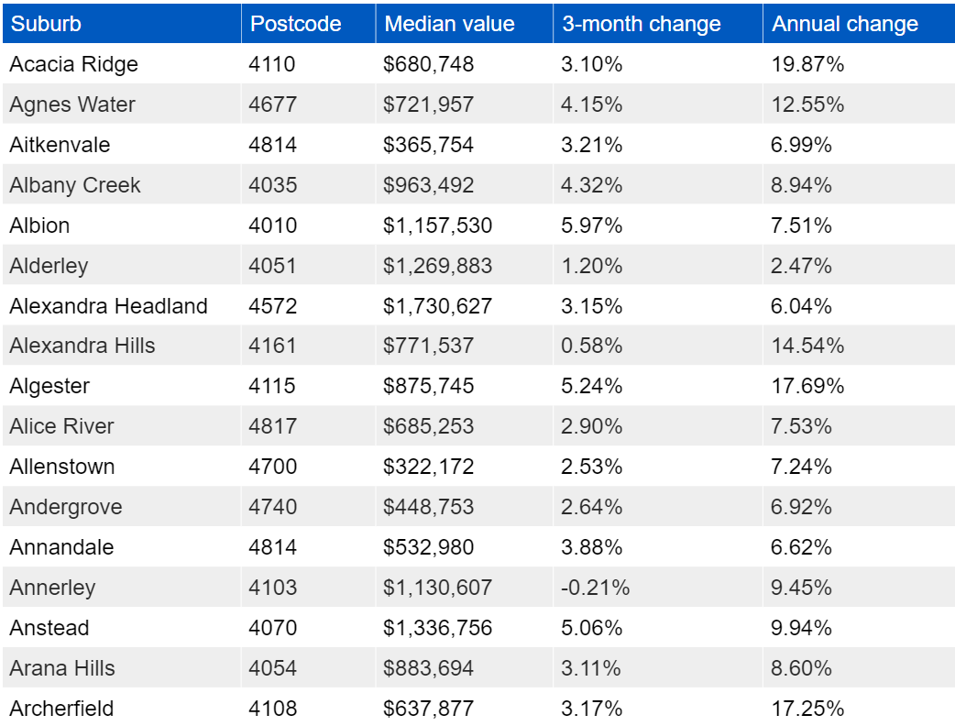
Task: Select Anstead median value $1,336,756
Action: [x=437, y=628]
